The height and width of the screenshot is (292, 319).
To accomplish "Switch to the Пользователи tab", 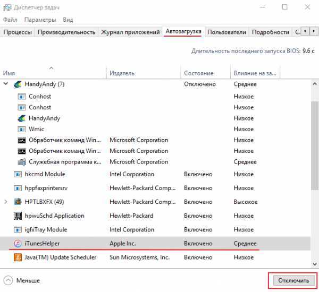I will pyautogui.click(x=226, y=32).
